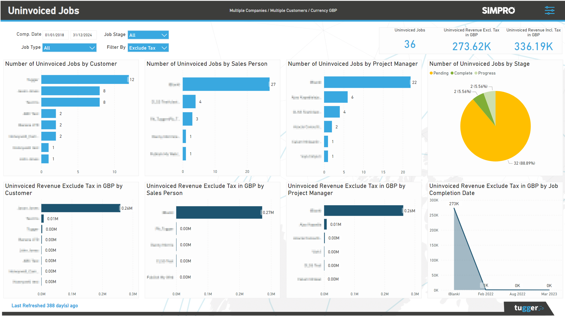Select the 0.26M bar in Revenue by Customer
Screen dimensions: 565x316
point(81,208)
